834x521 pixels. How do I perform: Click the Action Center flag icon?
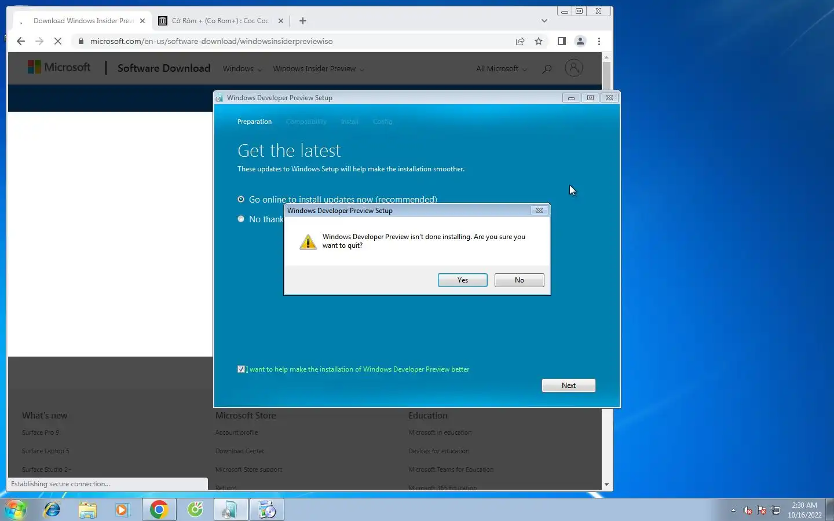[x=762, y=510]
